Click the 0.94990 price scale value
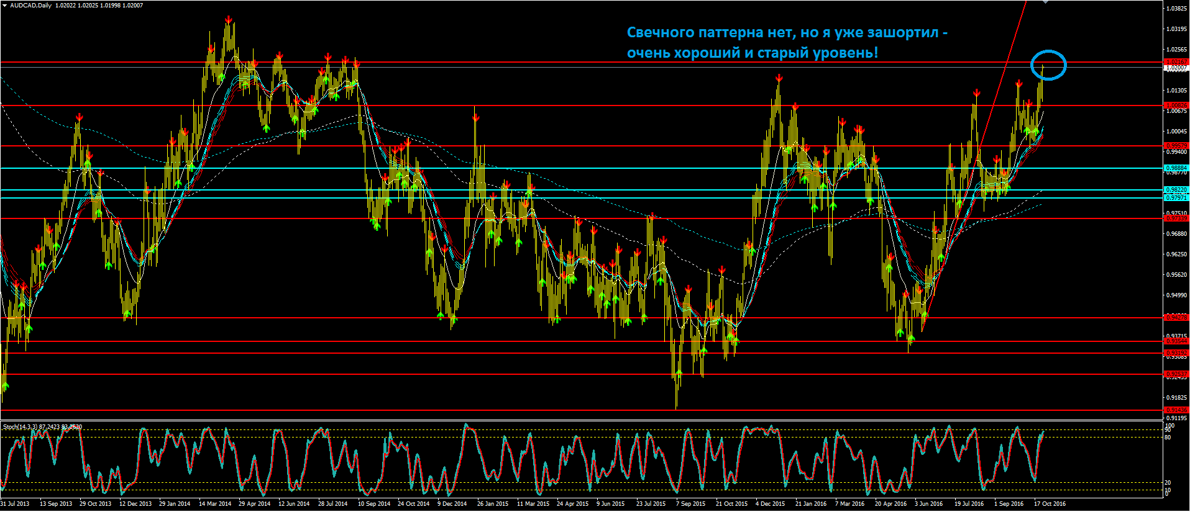The width and height of the screenshot is (1190, 512). (x=1176, y=295)
